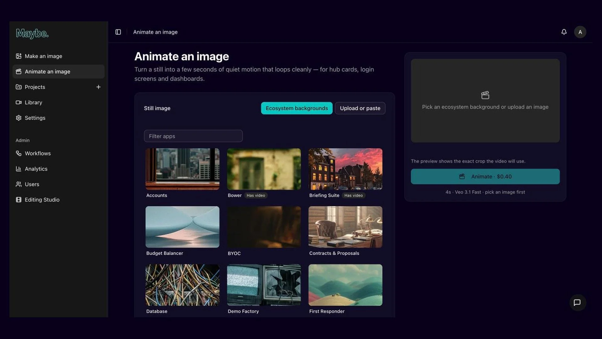Click the clapperboard icon in preview
Image resolution: width=602 pixels, height=339 pixels.
pyautogui.click(x=485, y=95)
